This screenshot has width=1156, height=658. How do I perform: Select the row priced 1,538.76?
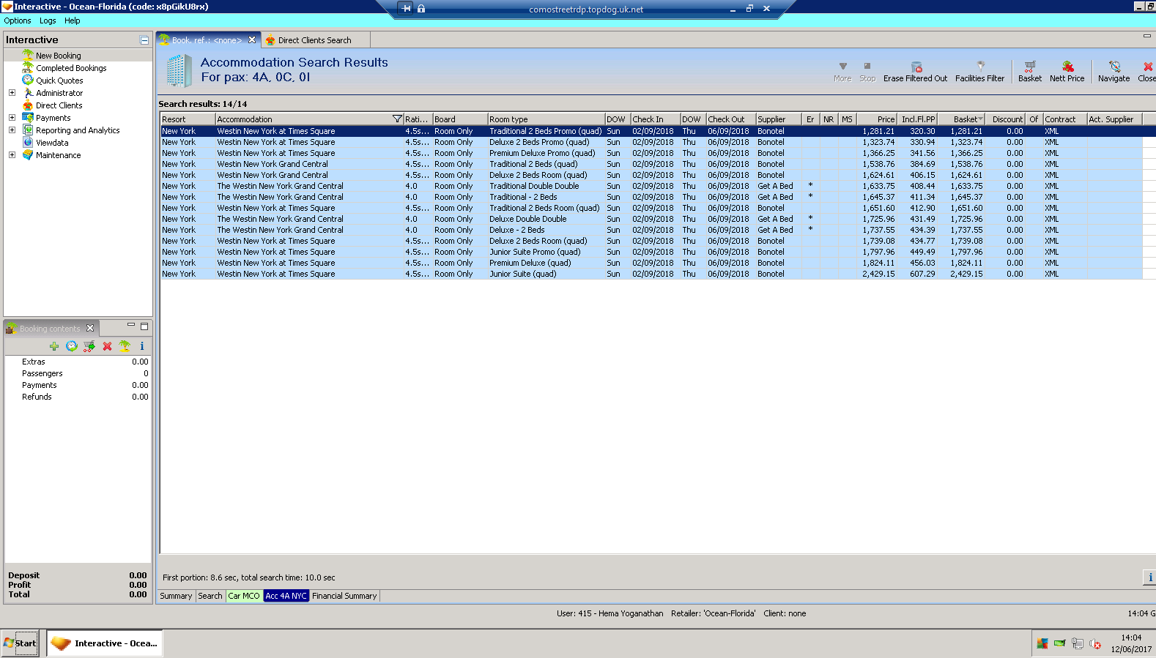click(x=651, y=164)
